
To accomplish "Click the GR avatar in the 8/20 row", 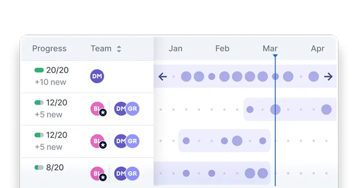I will pos(132,173).
